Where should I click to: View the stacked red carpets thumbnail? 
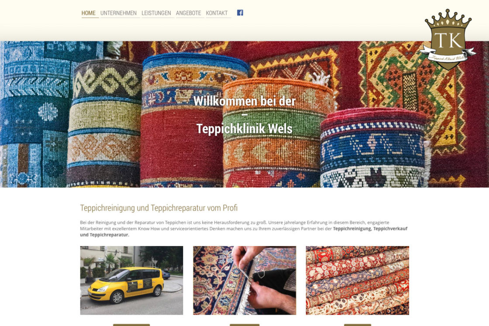coord(358,280)
